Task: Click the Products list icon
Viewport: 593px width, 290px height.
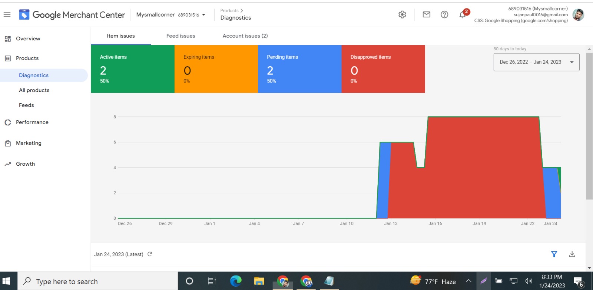Action: [x=8, y=58]
